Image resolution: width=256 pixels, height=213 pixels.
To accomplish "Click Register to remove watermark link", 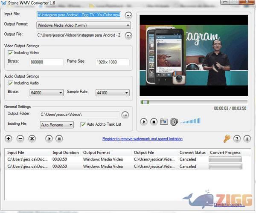I will click(143, 139).
